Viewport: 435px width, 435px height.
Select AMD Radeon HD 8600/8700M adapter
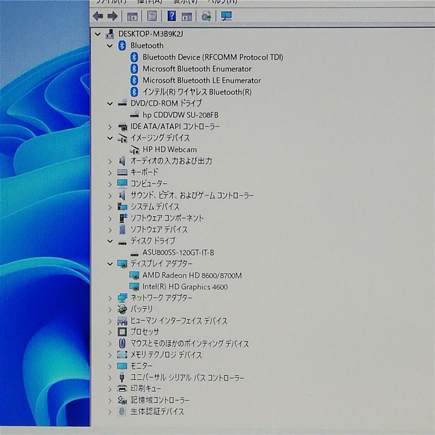192,275
